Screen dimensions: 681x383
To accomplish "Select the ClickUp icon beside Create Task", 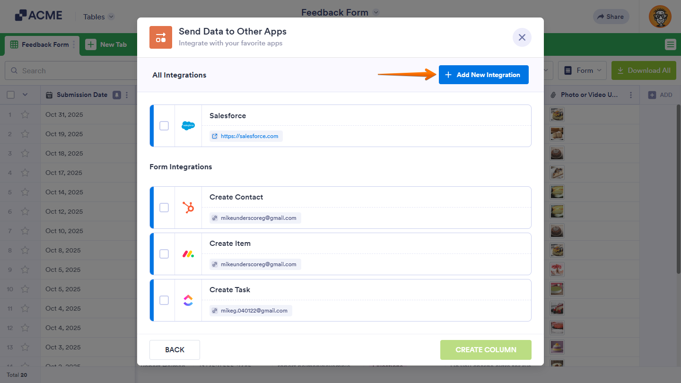I will point(188,300).
